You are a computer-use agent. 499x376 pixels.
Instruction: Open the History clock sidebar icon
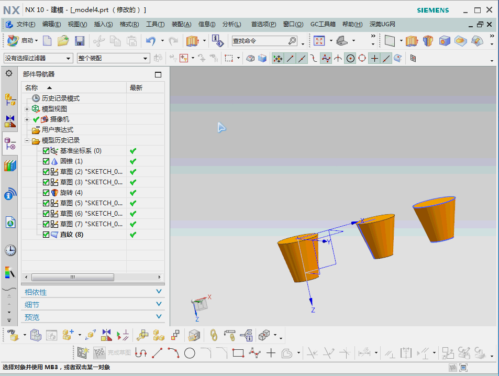click(10, 250)
